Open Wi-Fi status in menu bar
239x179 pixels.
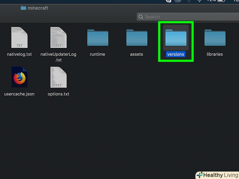(x=199, y=1)
